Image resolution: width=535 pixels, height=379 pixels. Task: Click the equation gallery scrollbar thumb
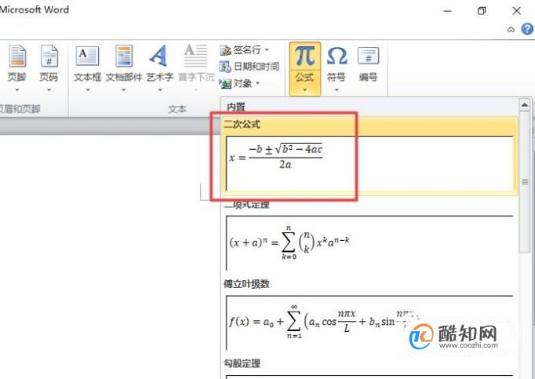525,181
